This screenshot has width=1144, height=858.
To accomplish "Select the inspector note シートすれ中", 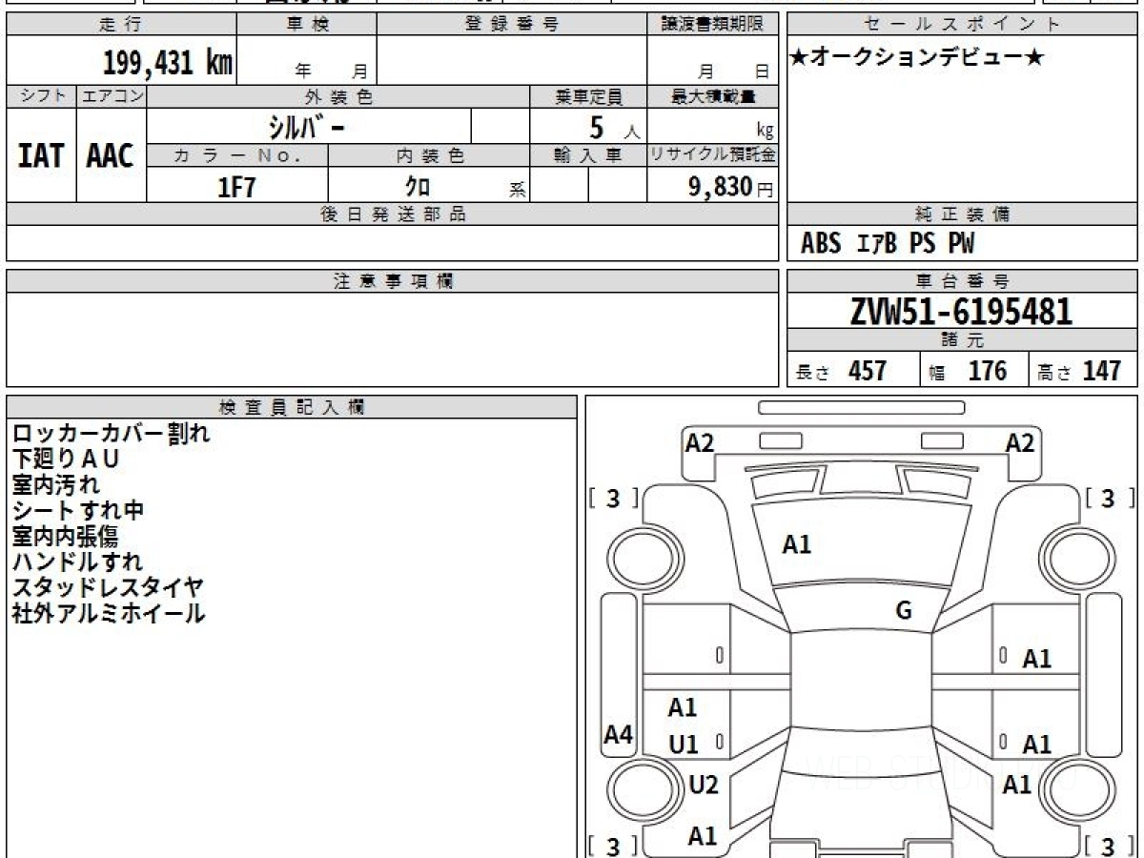I will (78, 511).
